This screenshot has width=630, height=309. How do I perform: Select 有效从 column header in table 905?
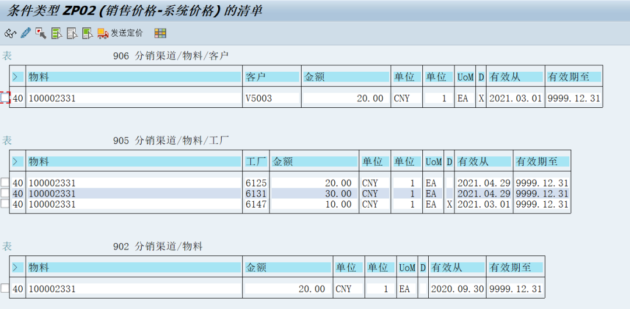pos(484,161)
